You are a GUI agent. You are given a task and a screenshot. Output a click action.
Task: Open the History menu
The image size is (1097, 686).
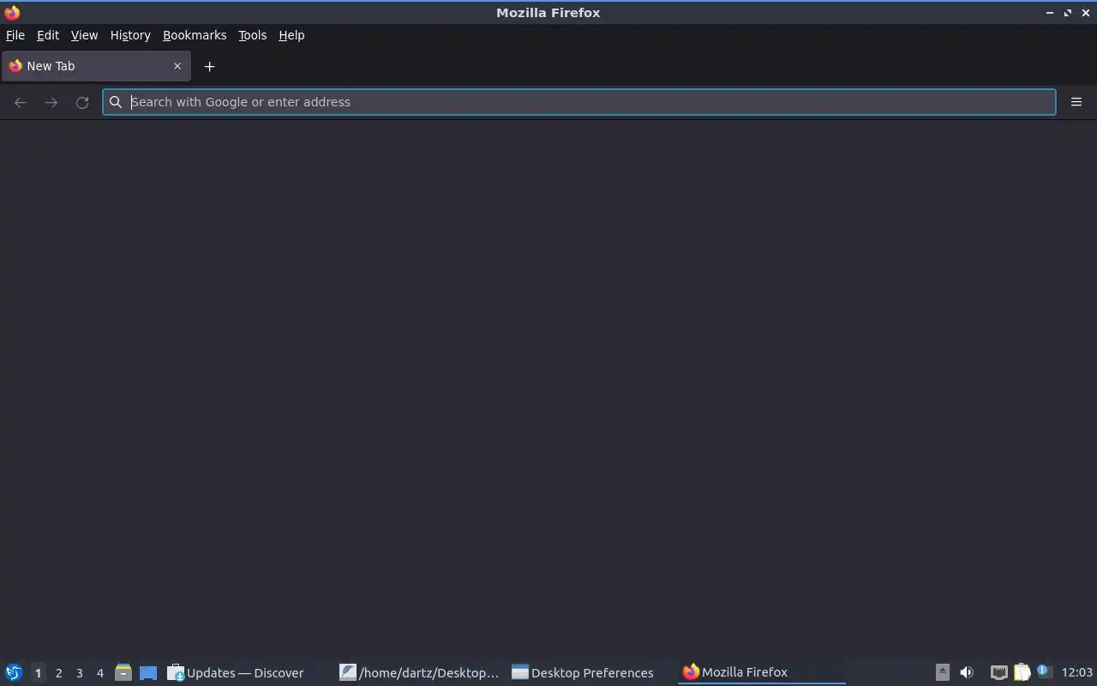tap(130, 35)
